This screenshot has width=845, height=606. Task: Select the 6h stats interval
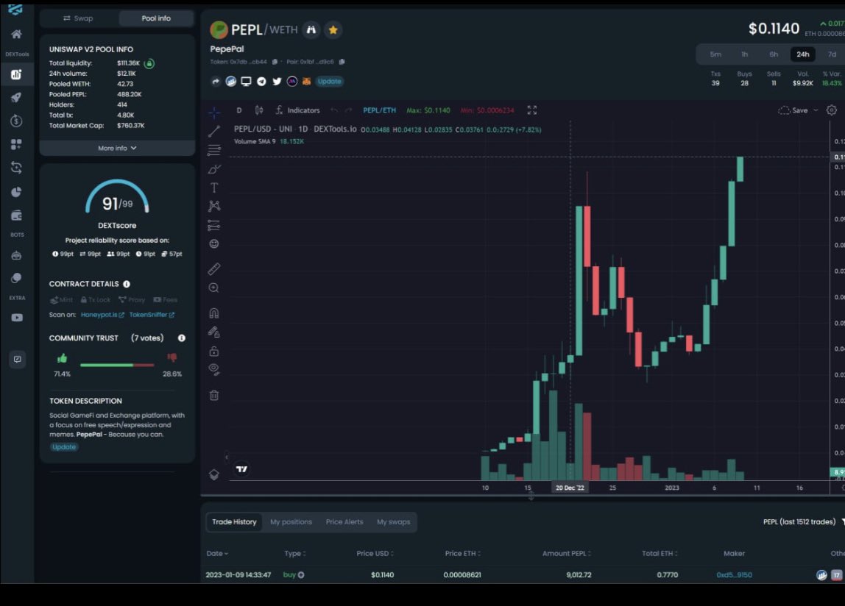coord(774,54)
